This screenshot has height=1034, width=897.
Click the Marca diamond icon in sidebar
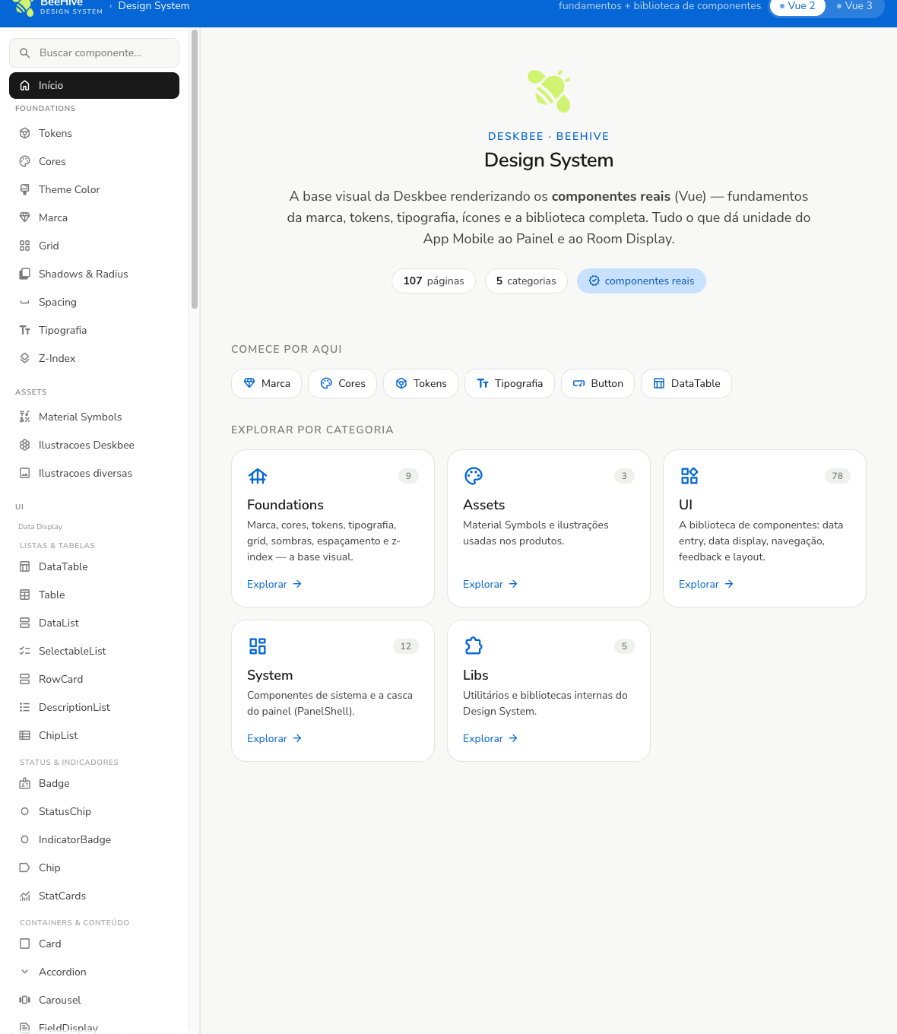24,217
